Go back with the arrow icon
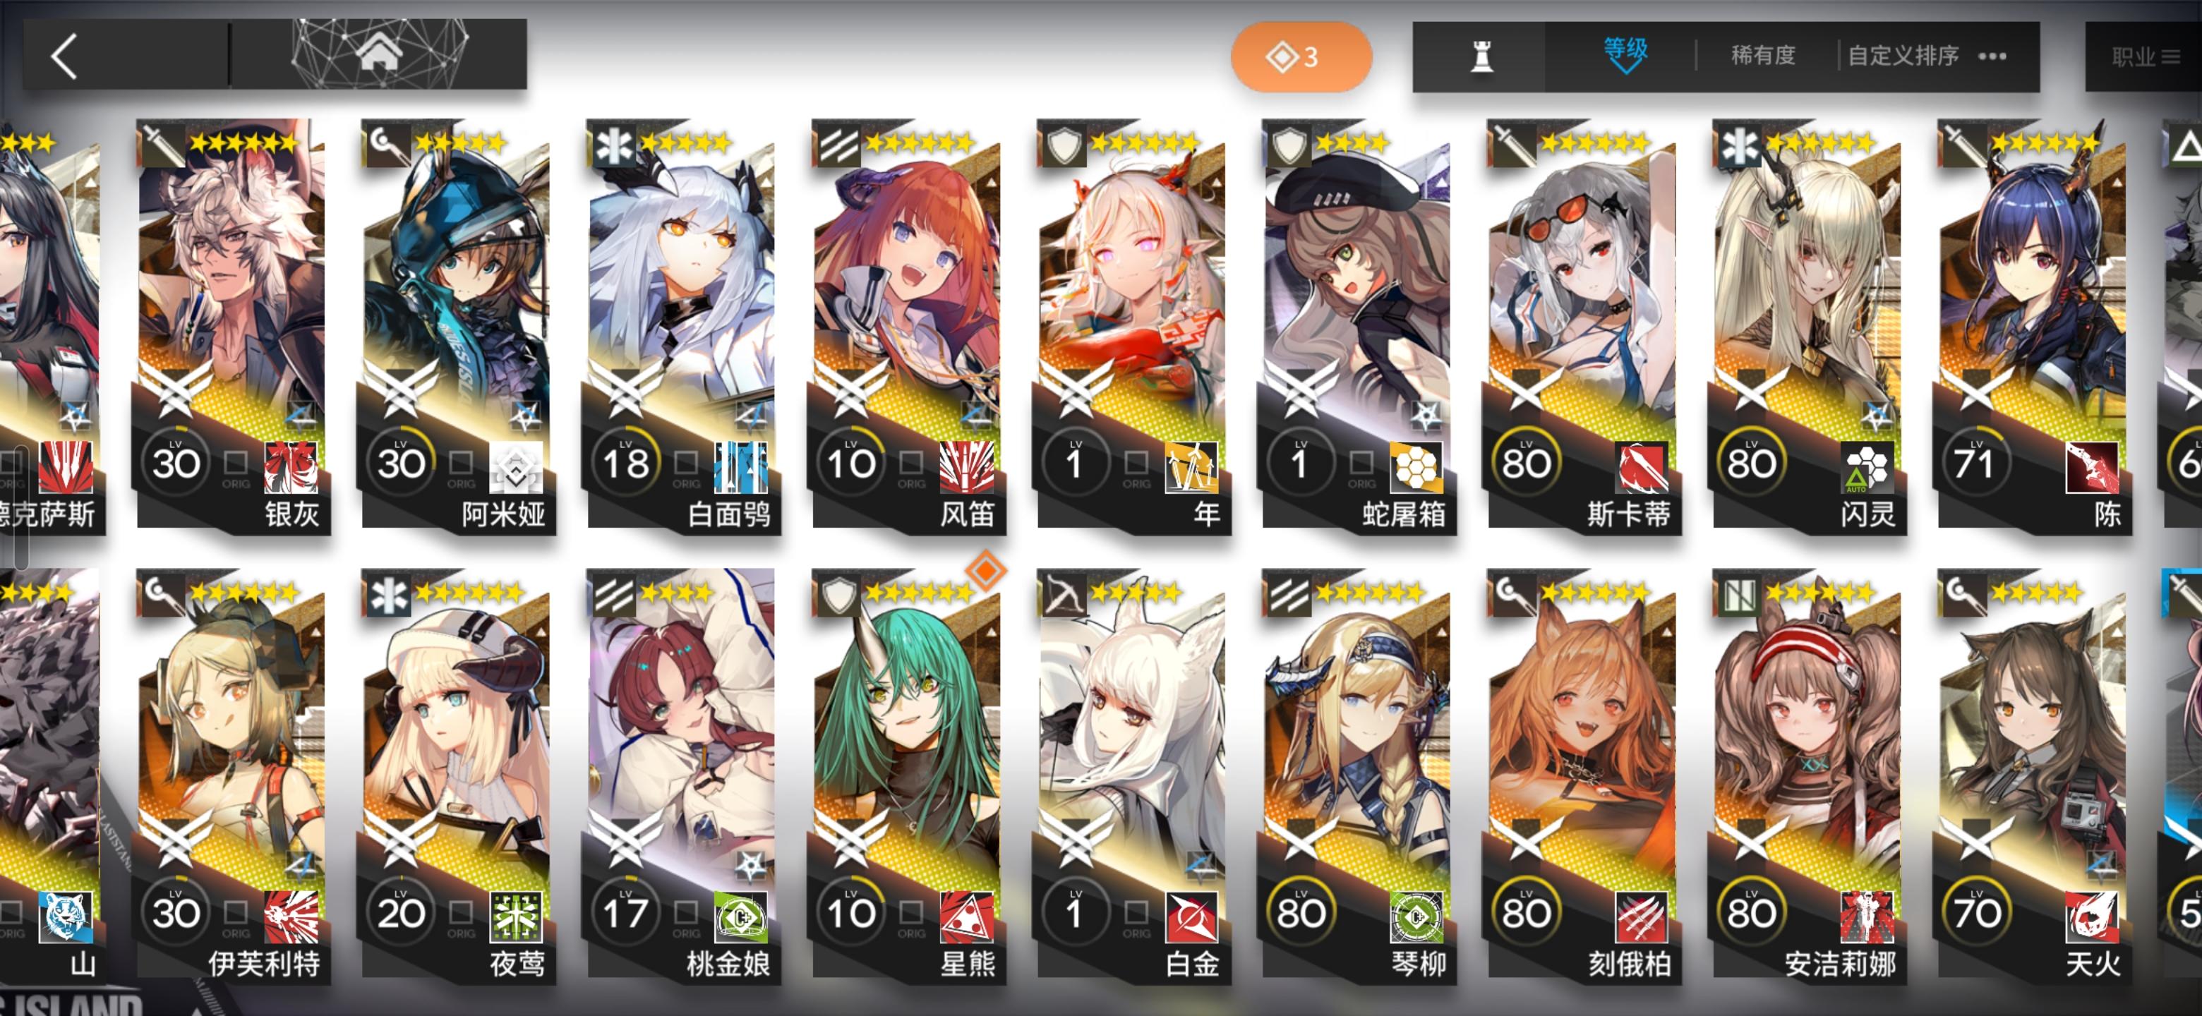2202x1016 pixels. 65,56
